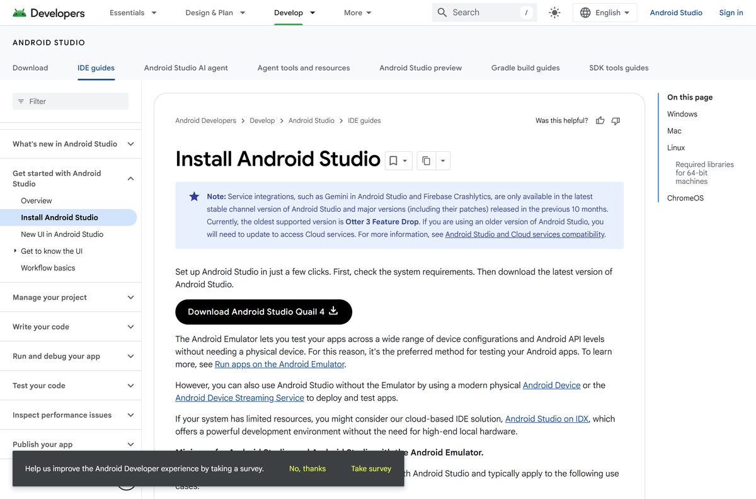Open the Gradle build guides tab
This screenshot has height=499, width=756.
pos(525,67)
